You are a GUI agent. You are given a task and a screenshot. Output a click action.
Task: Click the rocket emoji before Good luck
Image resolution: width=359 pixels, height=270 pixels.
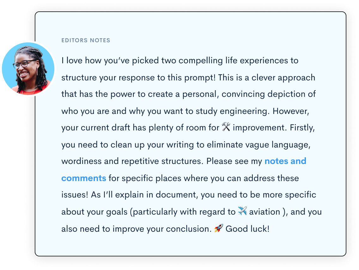tap(218, 228)
